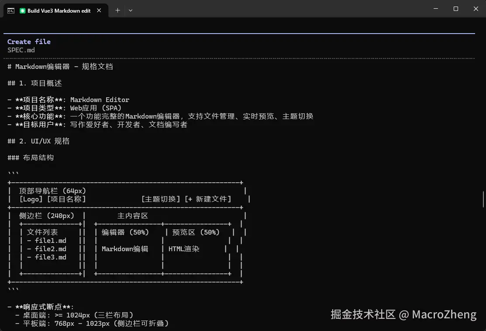486x331 pixels.
Task: Click the '[Logo]' text in diagram
Action: click(x=31, y=199)
